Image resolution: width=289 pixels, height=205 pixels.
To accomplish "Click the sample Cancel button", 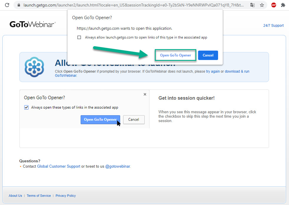I will coord(134,119).
